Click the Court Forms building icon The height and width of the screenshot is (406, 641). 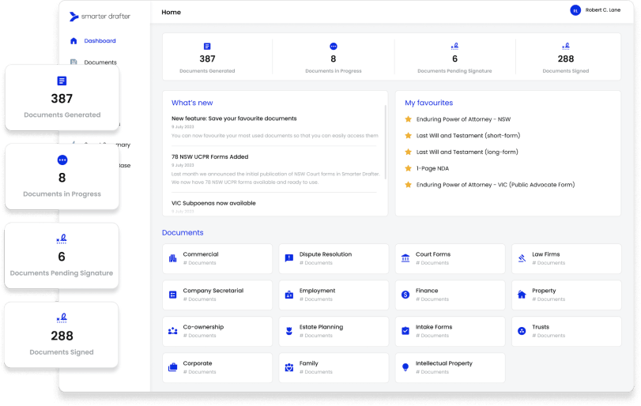coord(405,258)
